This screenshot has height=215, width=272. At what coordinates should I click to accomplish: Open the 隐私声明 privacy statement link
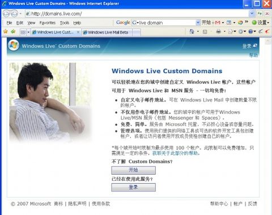(77, 204)
